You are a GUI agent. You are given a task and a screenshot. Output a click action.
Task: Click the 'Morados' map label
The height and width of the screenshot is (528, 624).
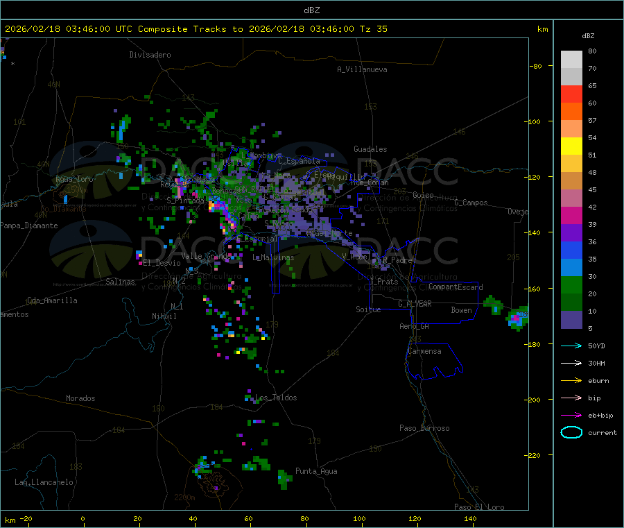tap(80, 398)
